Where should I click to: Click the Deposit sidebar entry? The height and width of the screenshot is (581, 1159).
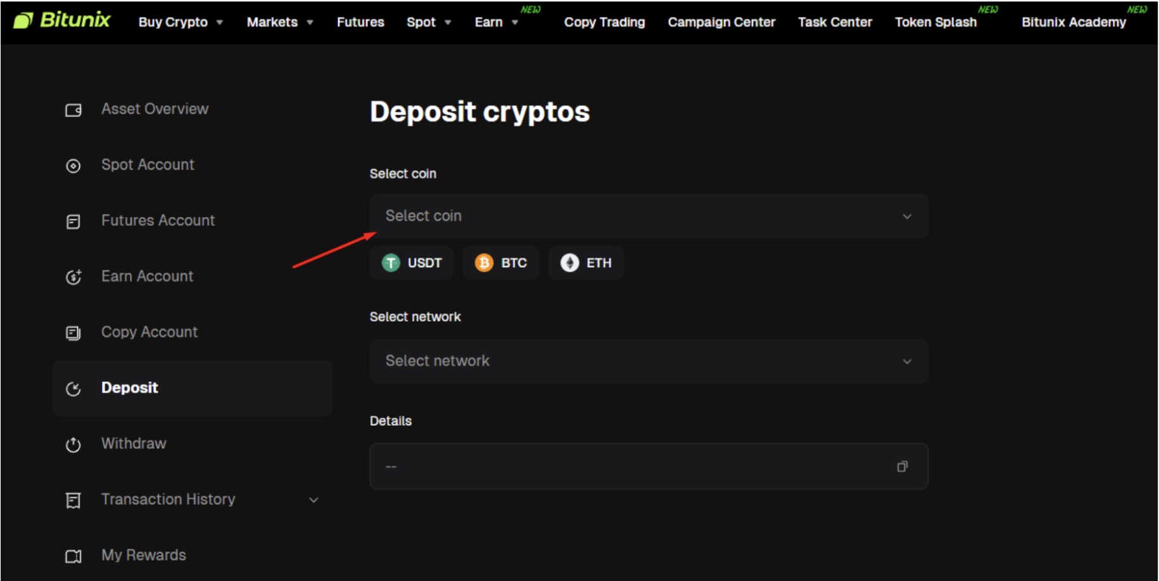[x=129, y=388]
